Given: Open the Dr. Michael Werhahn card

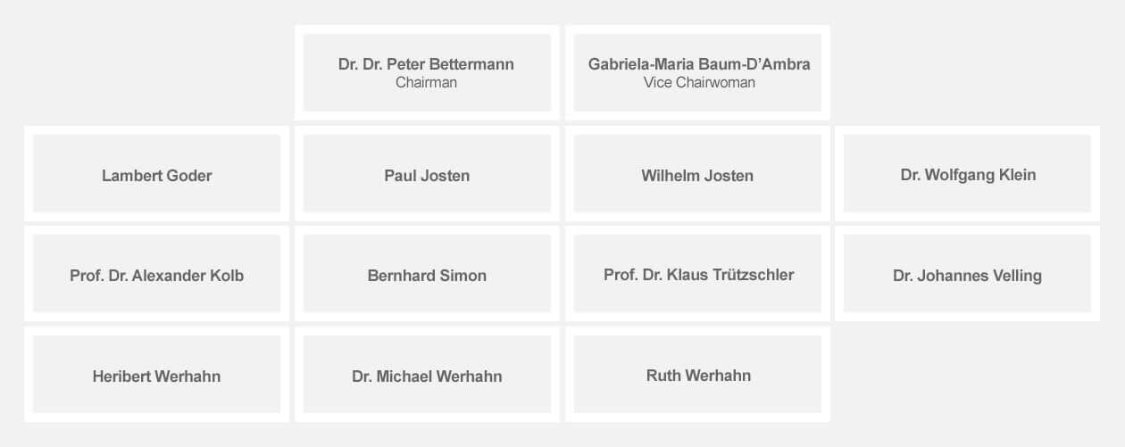Looking at the screenshot, I should tap(427, 374).
